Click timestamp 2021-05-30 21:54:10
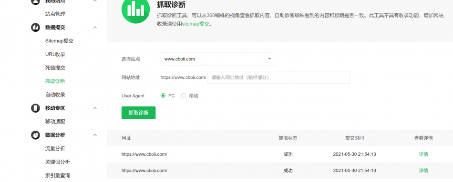The width and height of the screenshot is (453, 182). pyautogui.click(x=354, y=171)
